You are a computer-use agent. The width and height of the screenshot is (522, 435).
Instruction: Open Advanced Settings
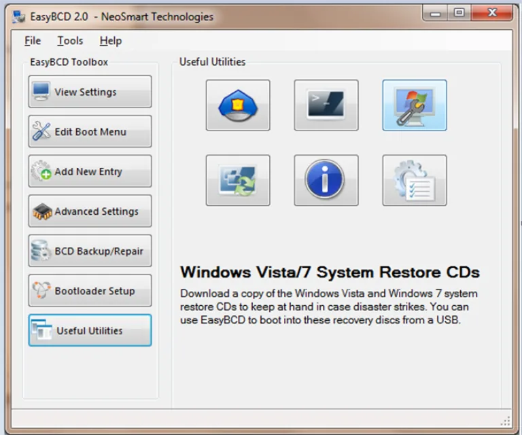pyautogui.click(x=90, y=211)
